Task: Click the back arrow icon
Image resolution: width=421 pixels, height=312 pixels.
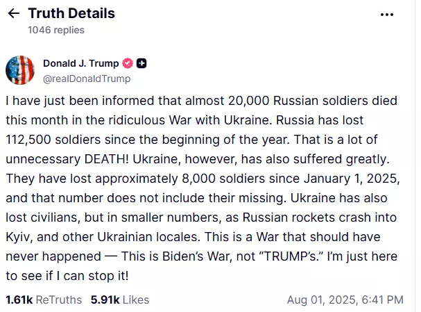Action: pos(13,14)
